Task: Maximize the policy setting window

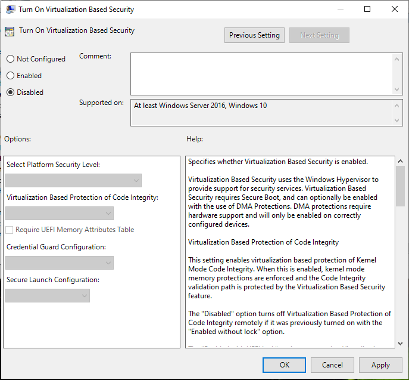Action: point(367,10)
